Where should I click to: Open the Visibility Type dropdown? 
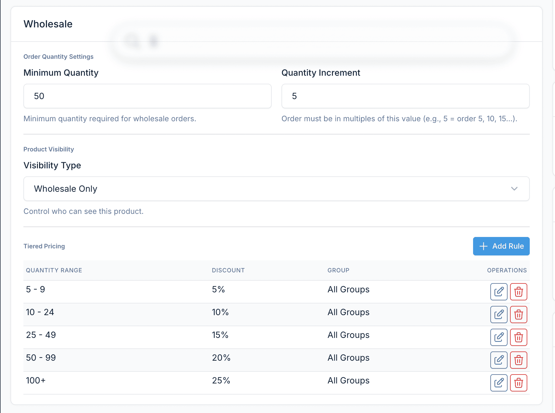pos(276,189)
